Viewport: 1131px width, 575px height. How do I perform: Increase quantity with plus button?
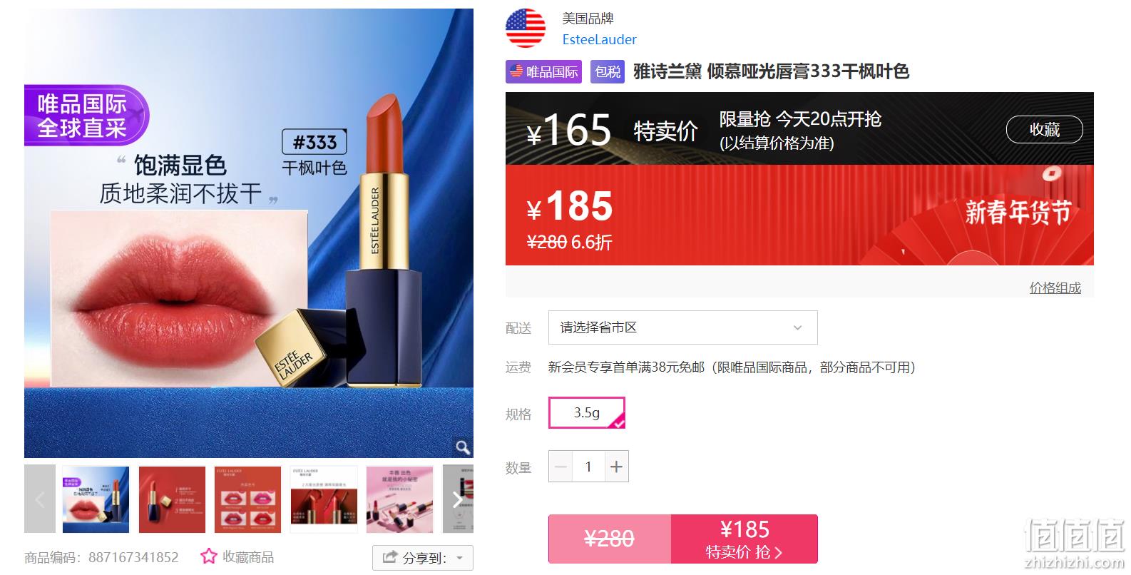point(617,467)
